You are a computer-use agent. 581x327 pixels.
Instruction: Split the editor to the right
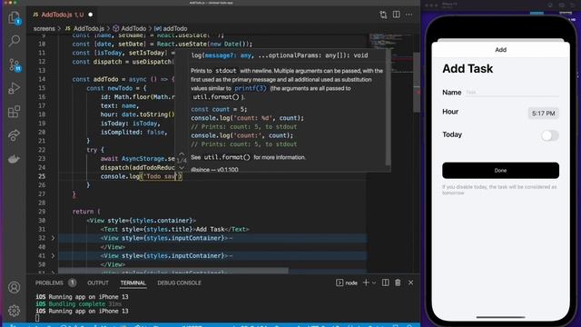tap(397, 15)
